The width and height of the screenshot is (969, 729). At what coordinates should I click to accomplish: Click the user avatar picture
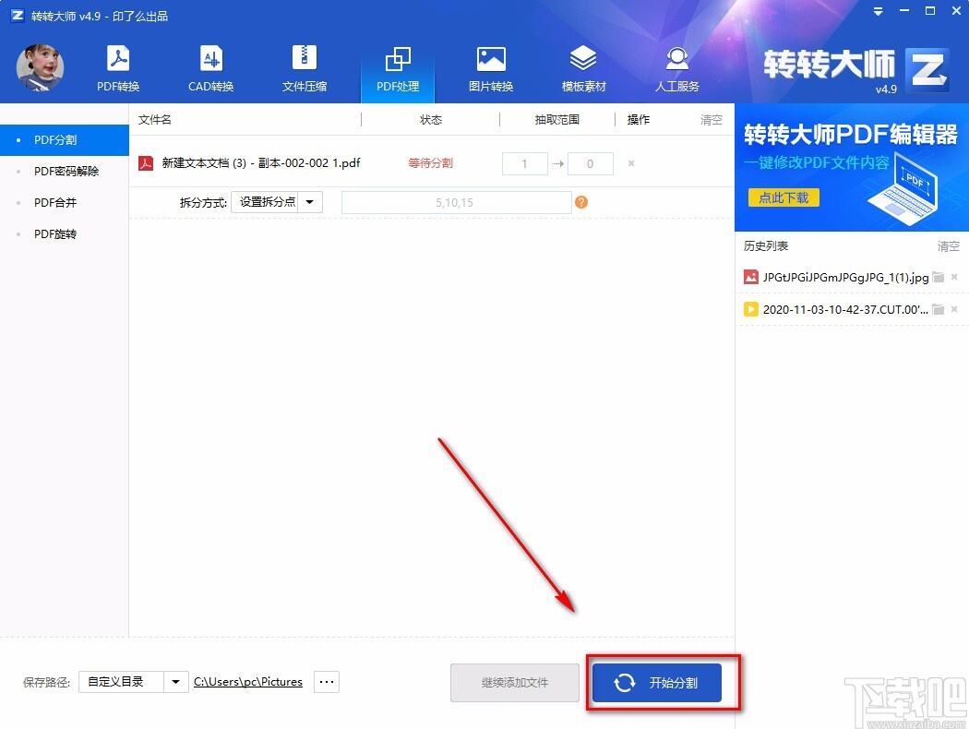41,67
